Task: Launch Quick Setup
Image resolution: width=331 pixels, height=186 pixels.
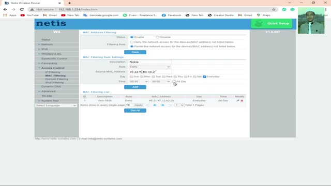Action: pyautogui.click(x=272, y=23)
